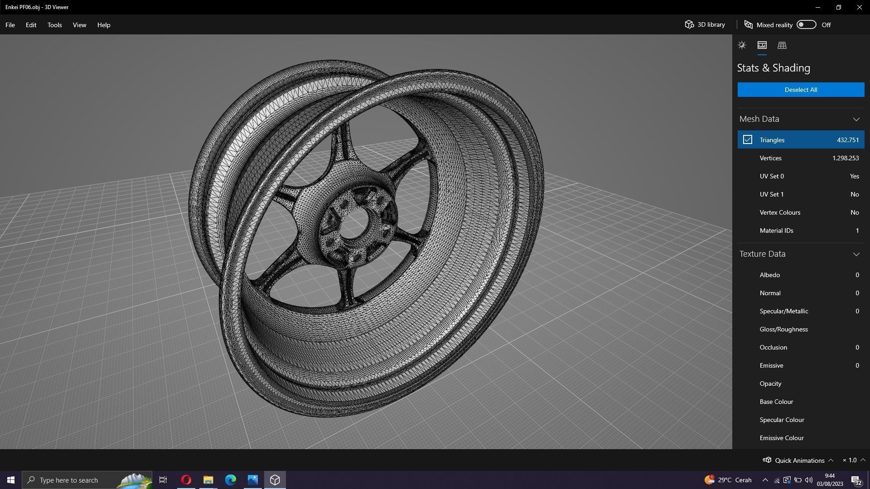Viewport: 870px width, 489px height.
Task: Open File Explorer from the taskbar
Action: 208,480
